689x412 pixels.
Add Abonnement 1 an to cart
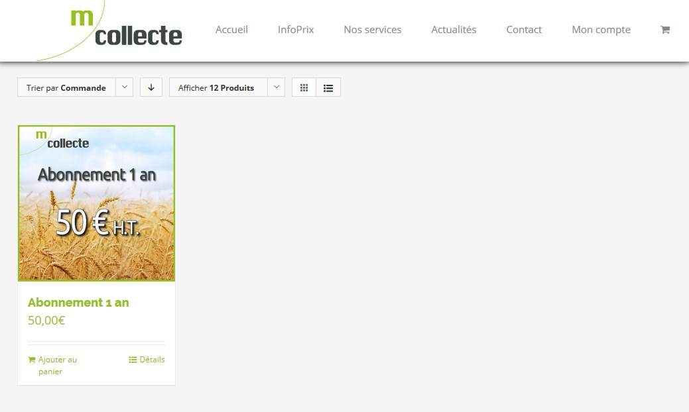tap(52, 365)
